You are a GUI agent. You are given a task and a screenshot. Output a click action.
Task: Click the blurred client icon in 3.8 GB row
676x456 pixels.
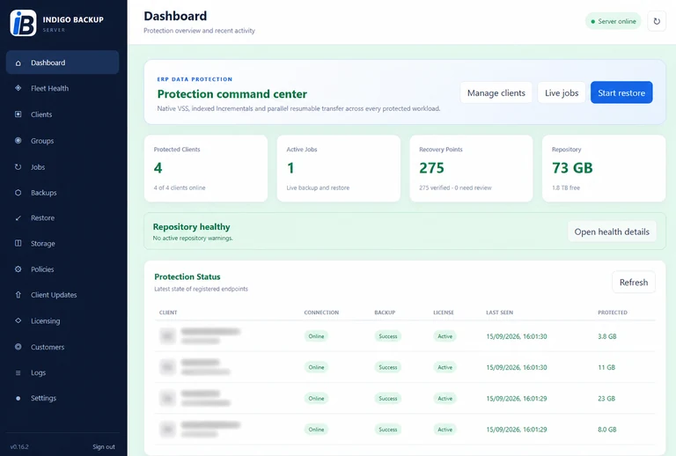coord(168,335)
